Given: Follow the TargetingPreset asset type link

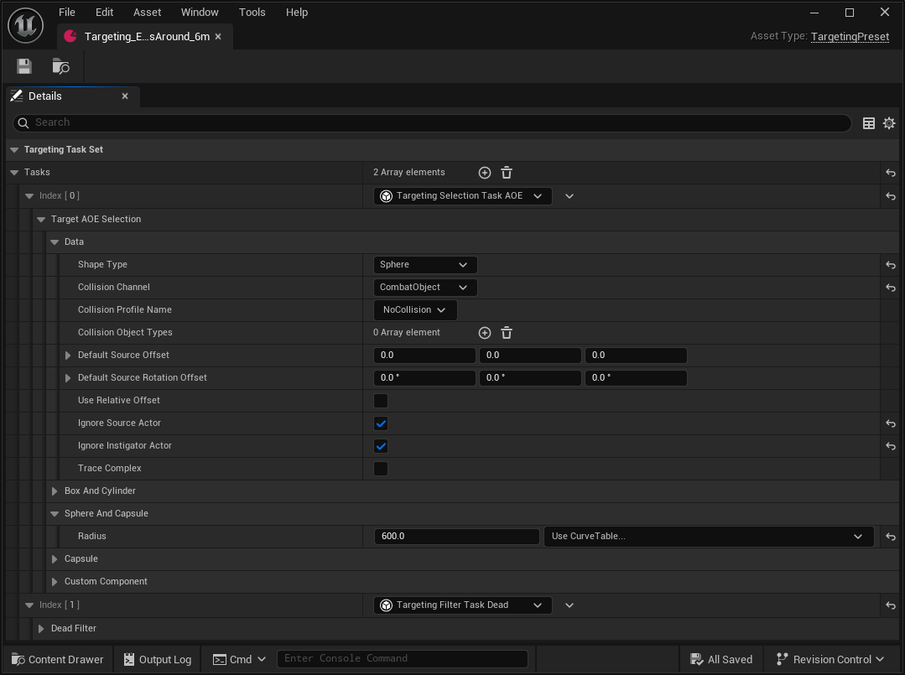Looking at the screenshot, I should coord(850,36).
